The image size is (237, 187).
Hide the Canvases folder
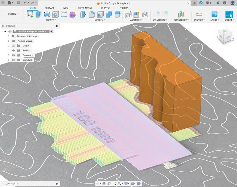point(13,55)
